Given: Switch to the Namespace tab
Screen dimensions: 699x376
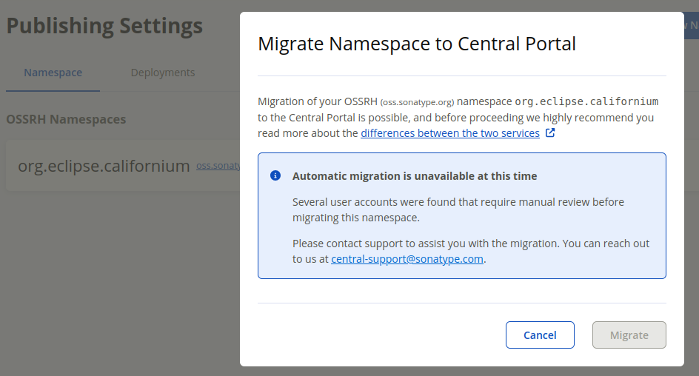Looking at the screenshot, I should point(53,73).
